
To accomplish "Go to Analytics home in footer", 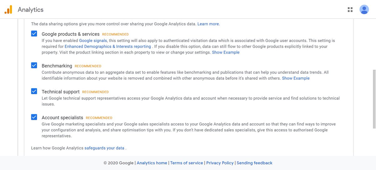I will click(x=152, y=163).
